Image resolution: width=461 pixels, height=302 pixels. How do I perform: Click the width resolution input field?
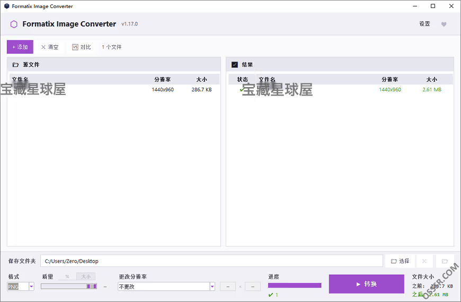[228, 287]
